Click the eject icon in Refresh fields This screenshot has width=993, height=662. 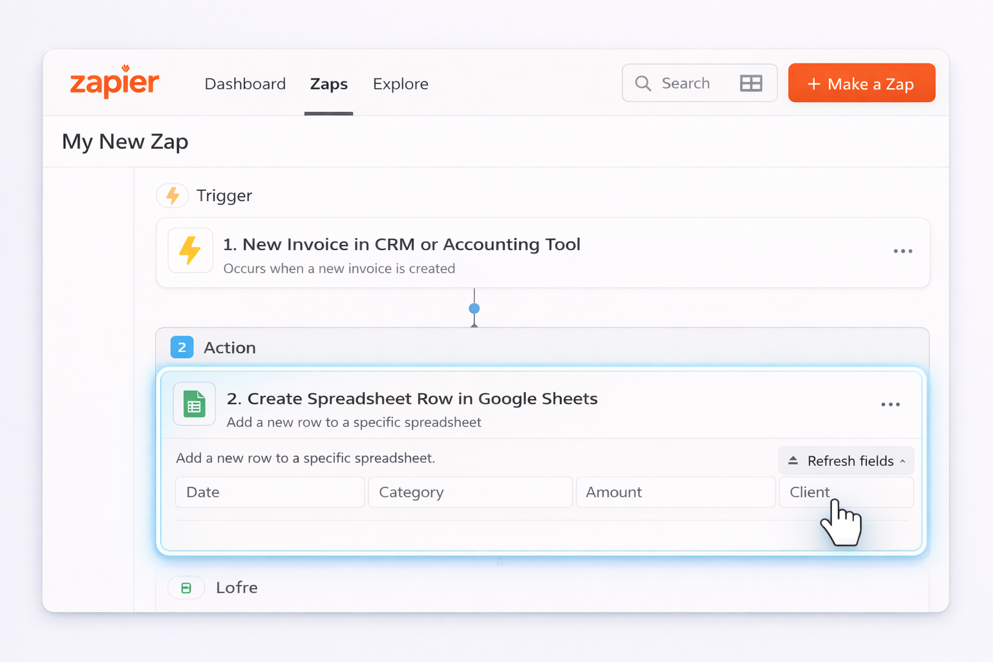point(793,461)
